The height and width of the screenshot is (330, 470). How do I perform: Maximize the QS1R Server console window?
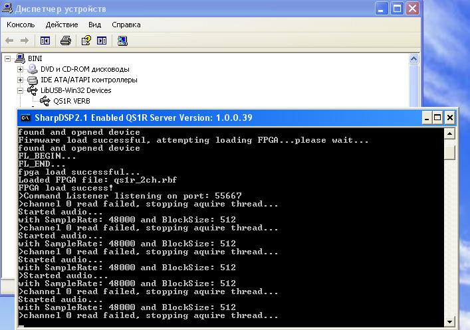pos(438,118)
